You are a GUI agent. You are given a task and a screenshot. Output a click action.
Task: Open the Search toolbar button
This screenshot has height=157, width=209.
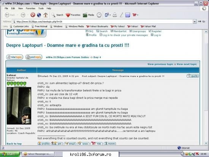(57, 15)
